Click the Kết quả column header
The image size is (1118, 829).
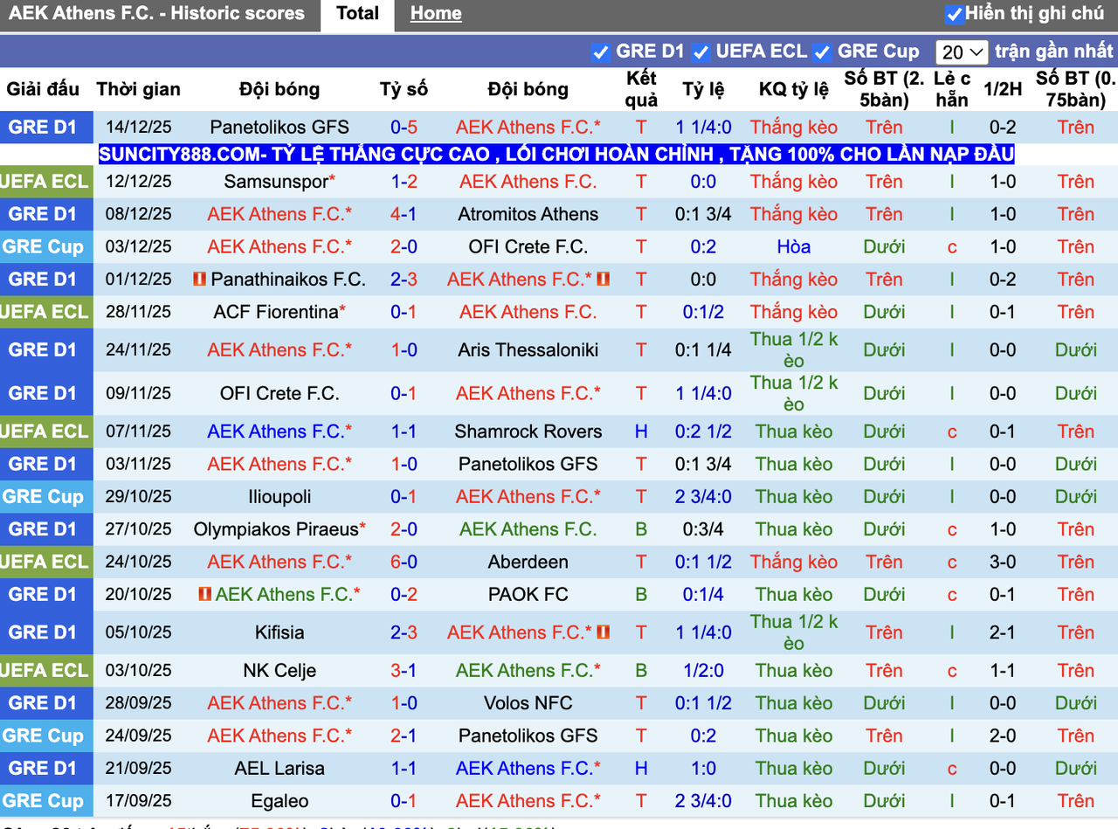641,89
